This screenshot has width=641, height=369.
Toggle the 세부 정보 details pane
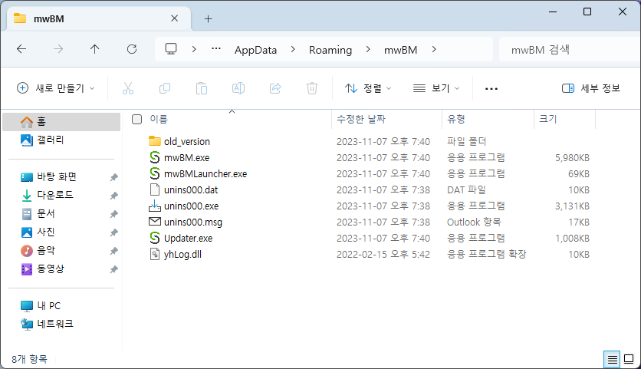(x=591, y=88)
